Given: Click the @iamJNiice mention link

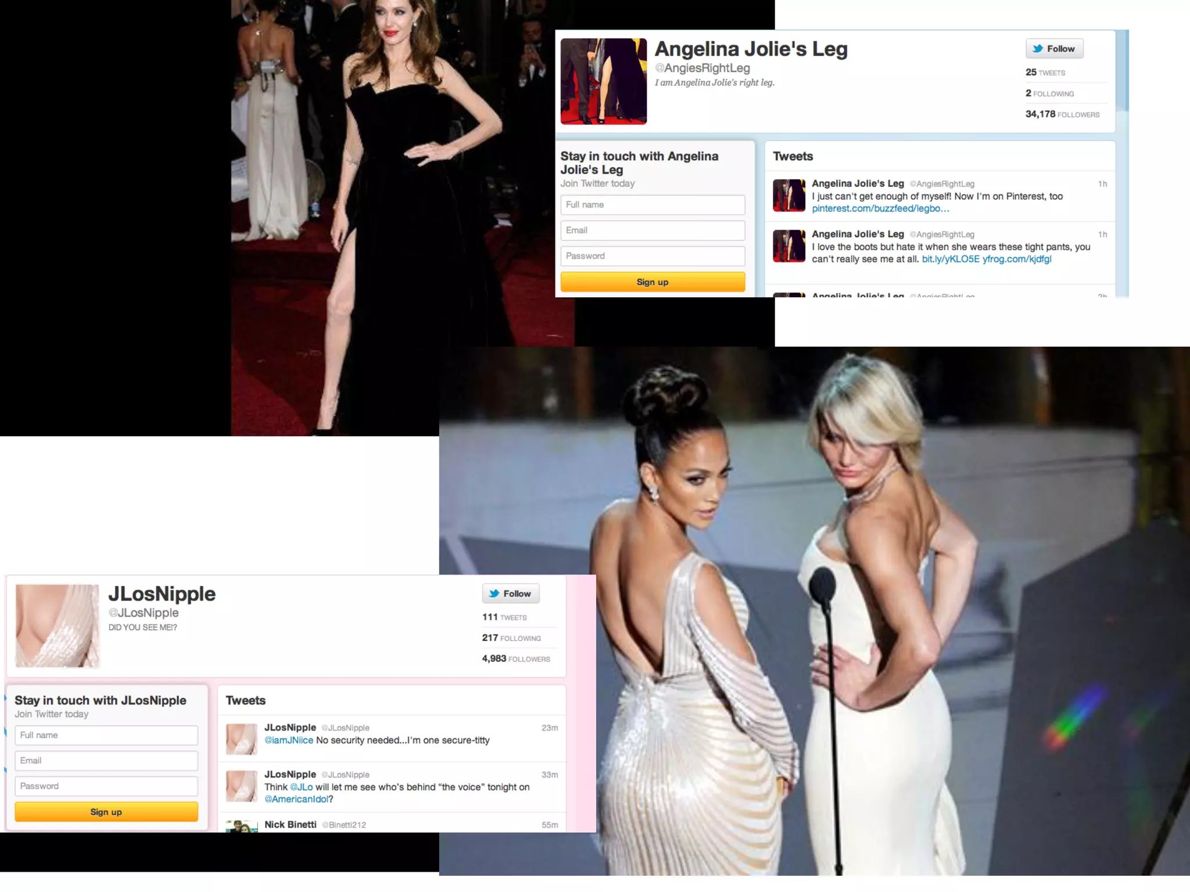Looking at the screenshot, I should 289,740.
